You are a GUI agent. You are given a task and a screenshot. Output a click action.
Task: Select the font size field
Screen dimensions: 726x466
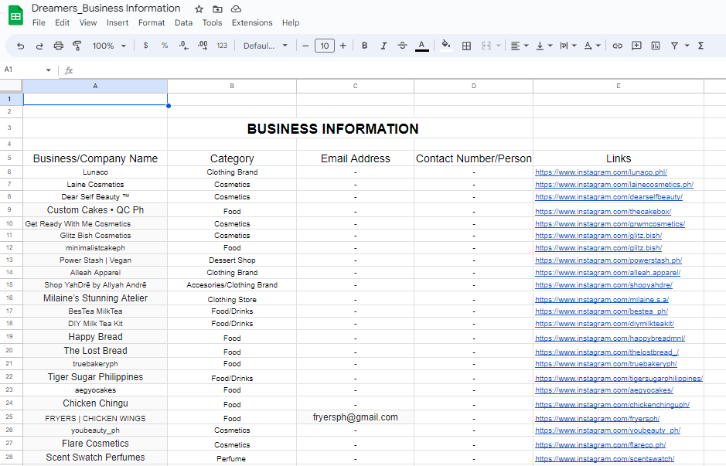tap(325, 46)
